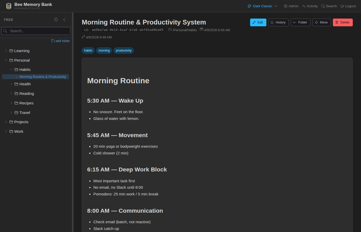Expand the Work folder chevron
Screen dimensions: 361x232
coord(6,131)
